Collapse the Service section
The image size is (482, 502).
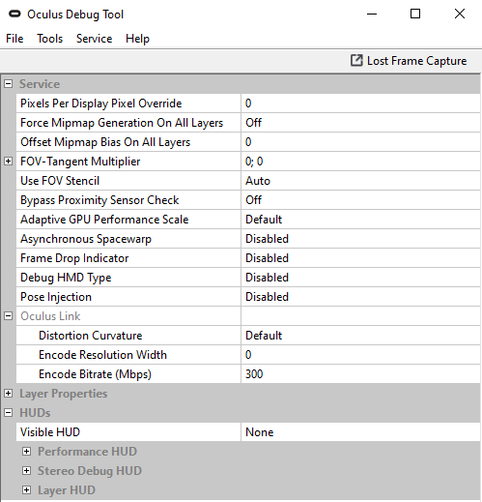(9, 84)
